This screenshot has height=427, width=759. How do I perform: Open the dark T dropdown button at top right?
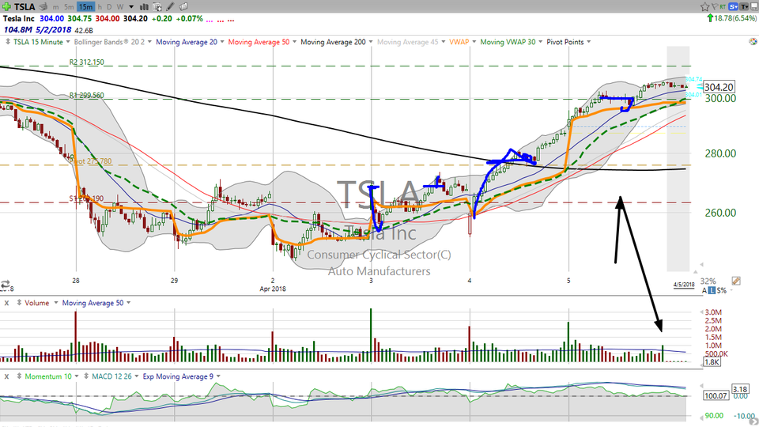(745, 7)
